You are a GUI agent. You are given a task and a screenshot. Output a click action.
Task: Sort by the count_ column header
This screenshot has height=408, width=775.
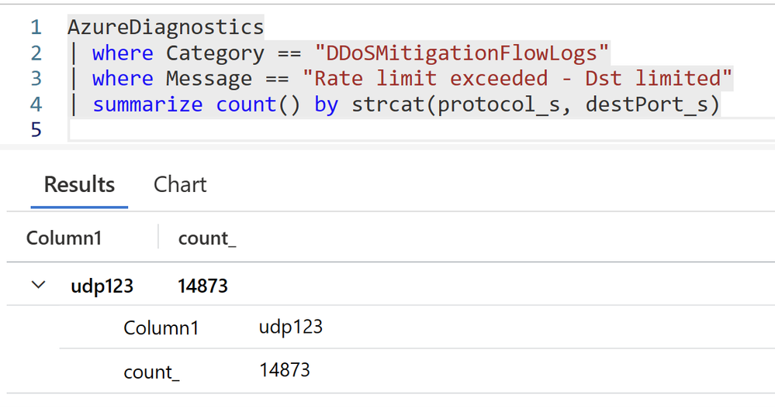point(207,238)
